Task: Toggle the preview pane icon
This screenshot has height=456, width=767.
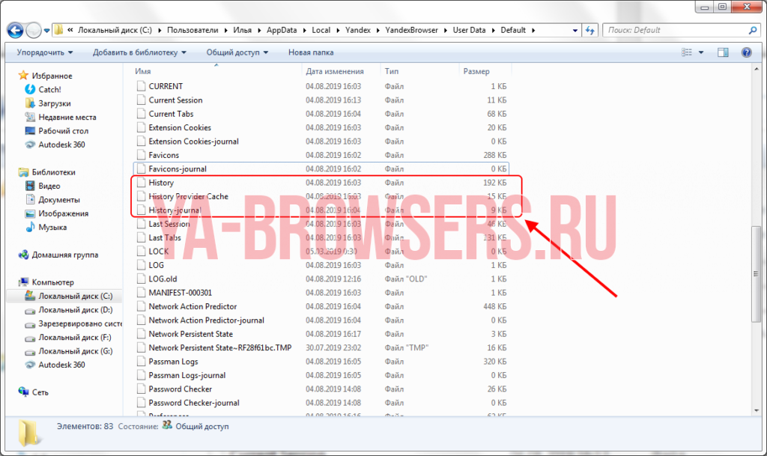Action: coord(723,52)
